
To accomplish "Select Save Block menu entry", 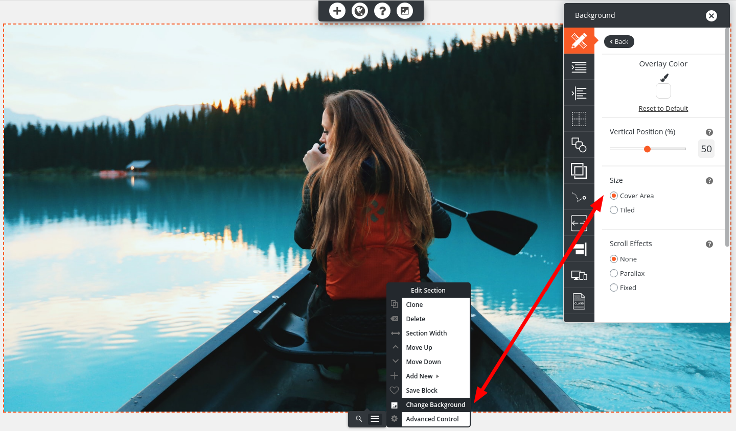I will point(435,390).
